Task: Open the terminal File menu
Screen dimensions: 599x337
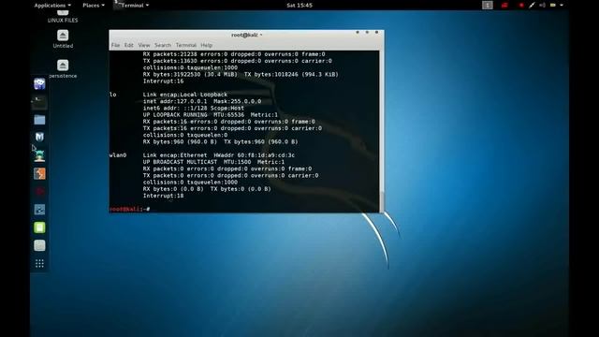Action: click(x=115, y=45)
